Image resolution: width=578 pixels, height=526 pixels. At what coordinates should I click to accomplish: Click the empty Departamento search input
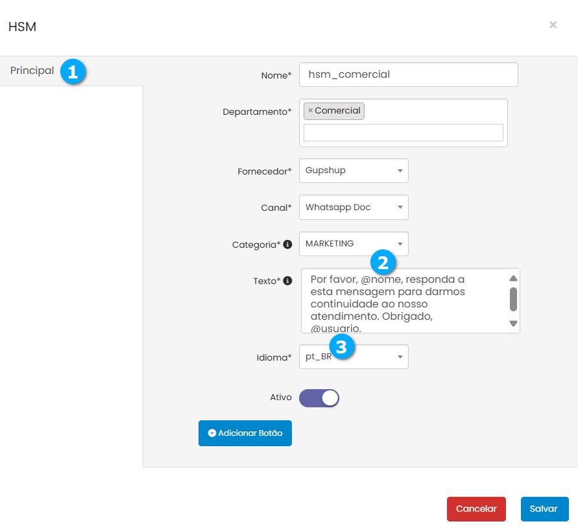coord(403,132)
